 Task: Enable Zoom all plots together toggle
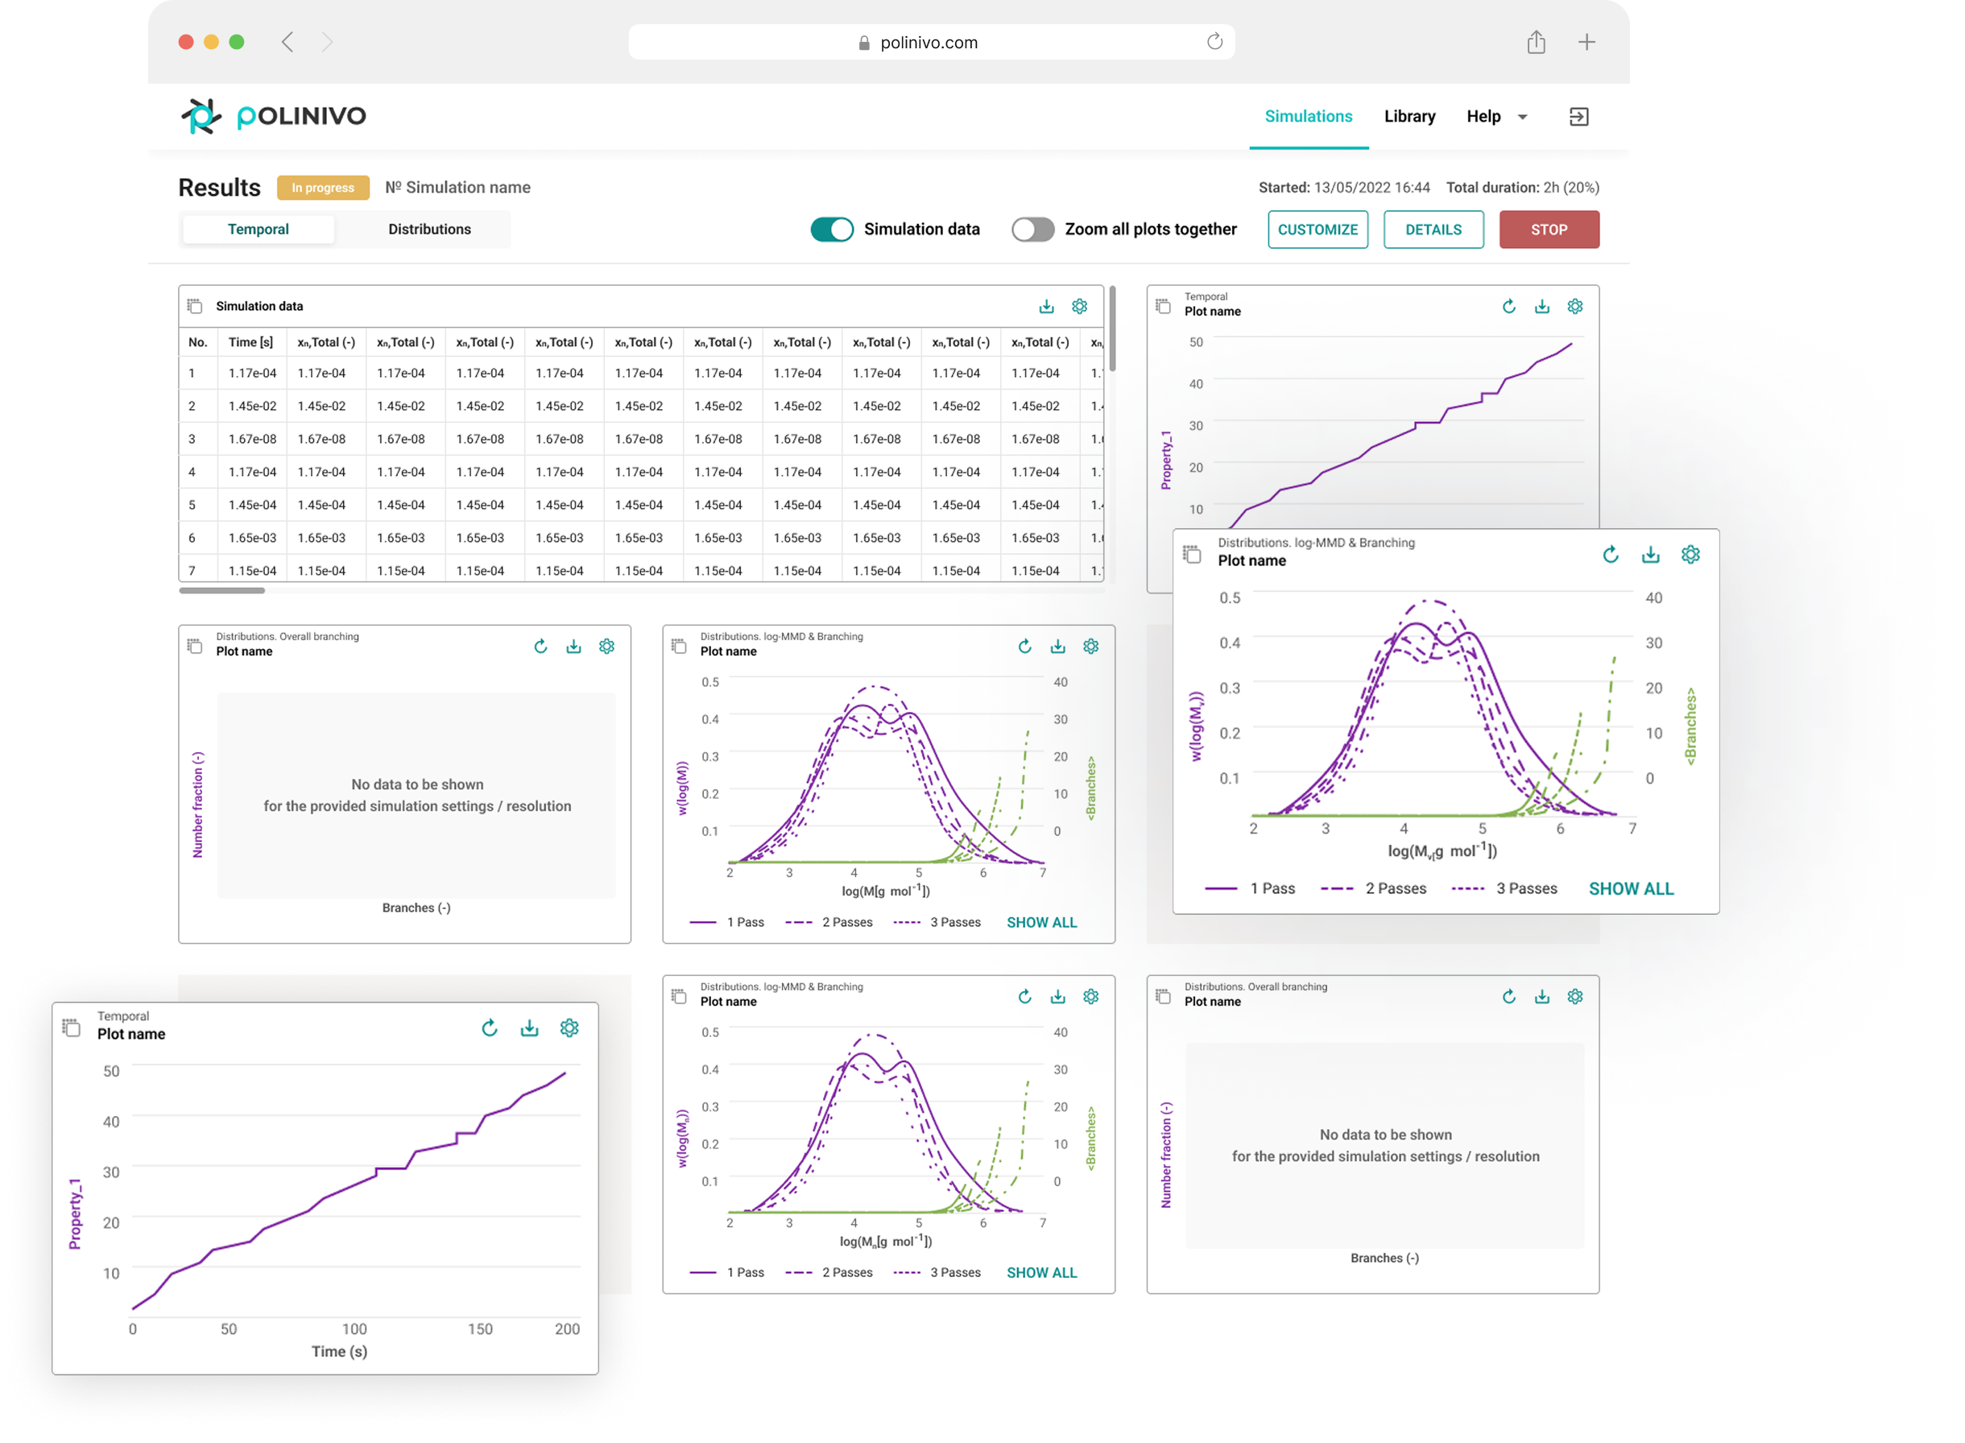coord(1032,229)
